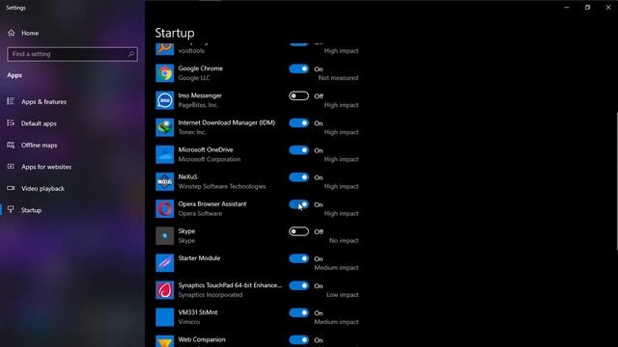Viewport: 618px width, 347px height.
Task: Click Synaptics TouchPad 64-bit Enhance... text
Action: 230,285
